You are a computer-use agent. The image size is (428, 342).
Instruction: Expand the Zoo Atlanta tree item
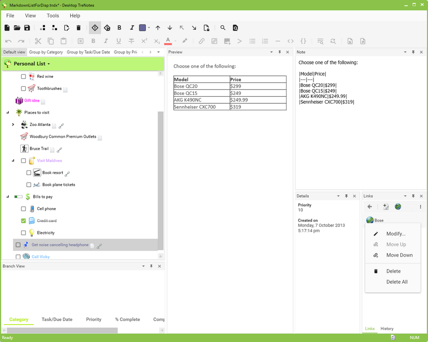pyautogui.click(x=13, y=125)
